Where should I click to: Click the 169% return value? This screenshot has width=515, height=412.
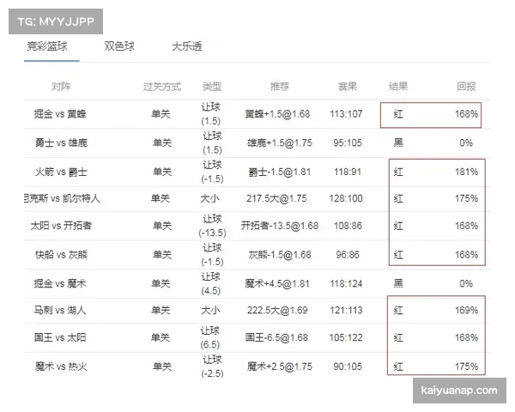466,310
